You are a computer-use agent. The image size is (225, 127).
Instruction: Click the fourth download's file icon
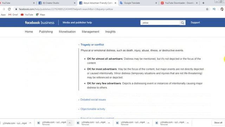coord(117,123)
